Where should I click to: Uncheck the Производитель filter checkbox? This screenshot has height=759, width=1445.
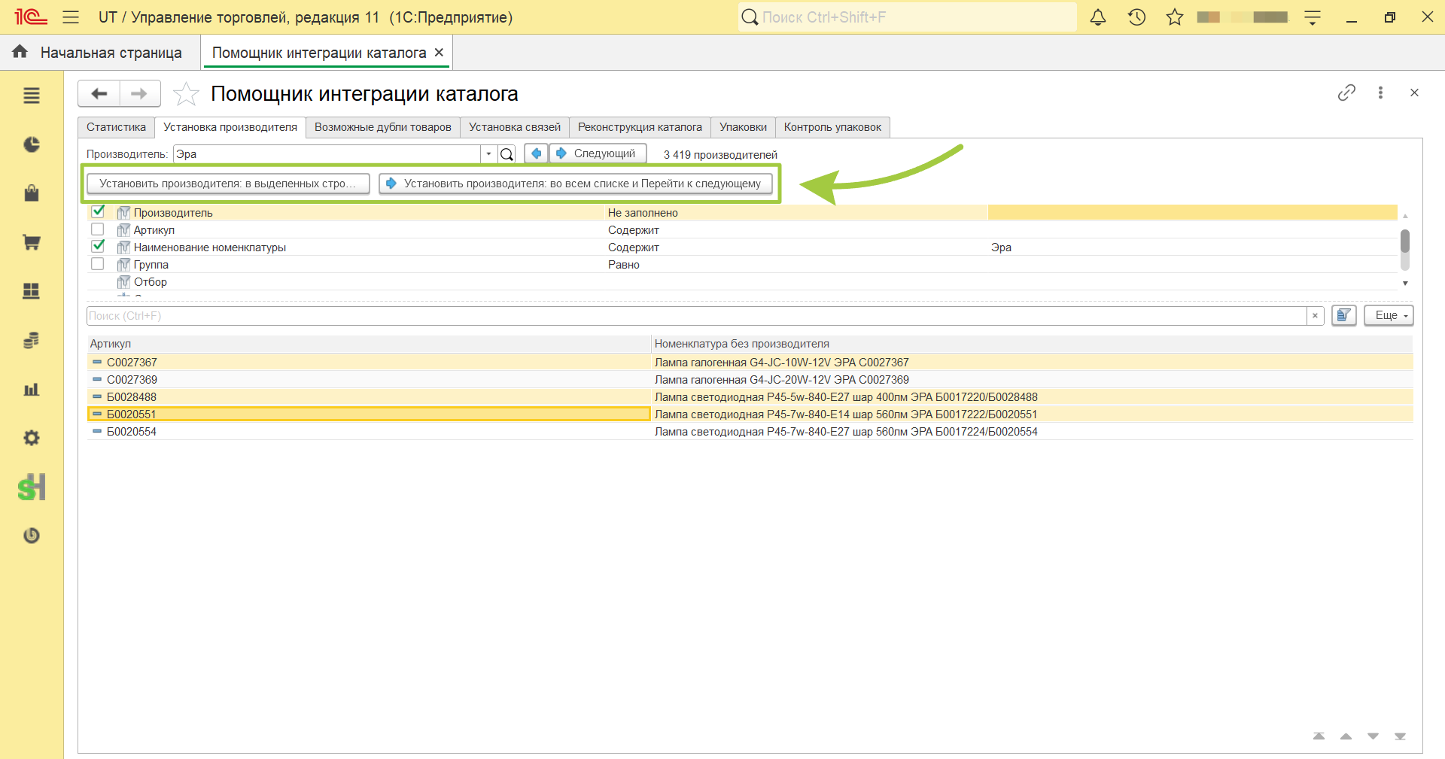[x=98, y=211]
